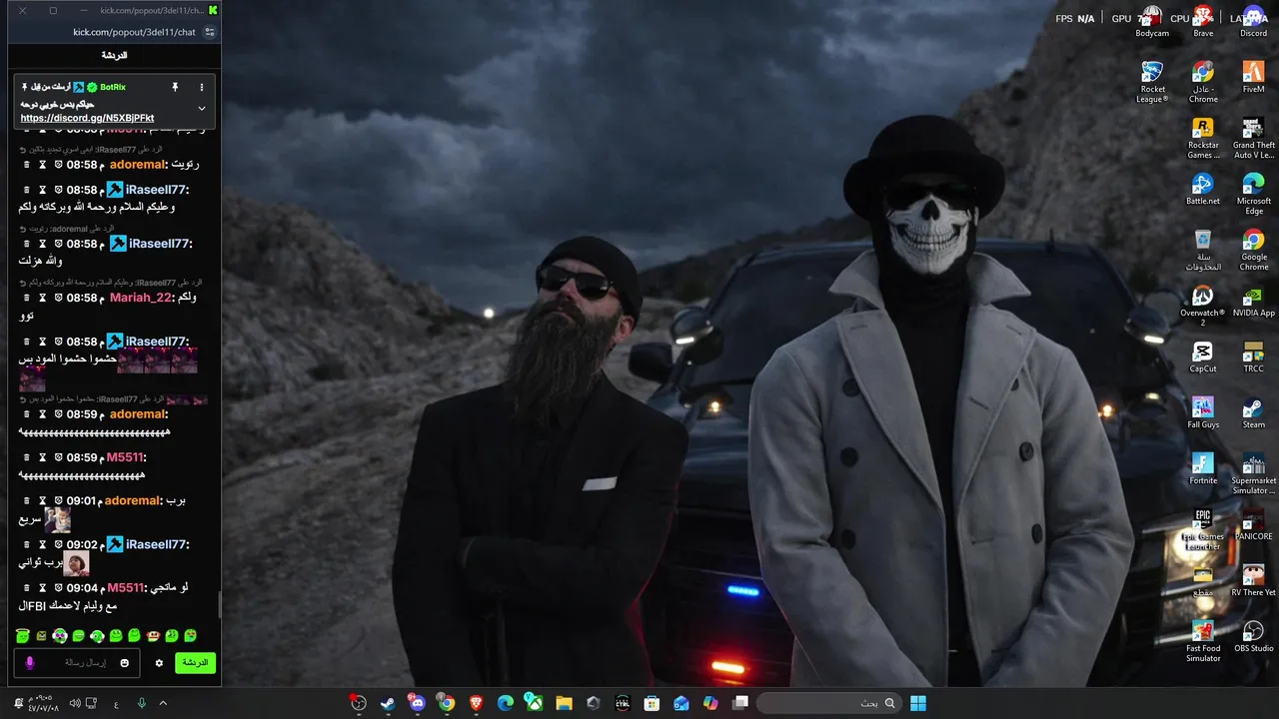
Task: Open Windows Start menu
Action: pos(918,703)
